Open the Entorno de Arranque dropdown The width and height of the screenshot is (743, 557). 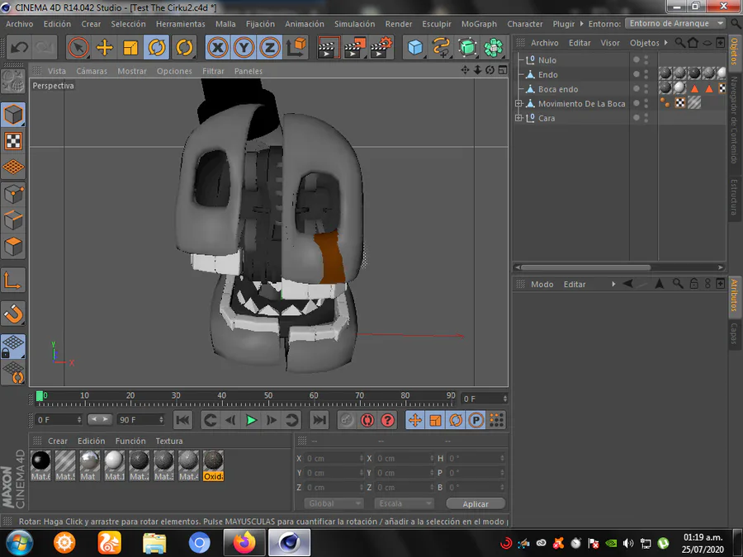675,24
